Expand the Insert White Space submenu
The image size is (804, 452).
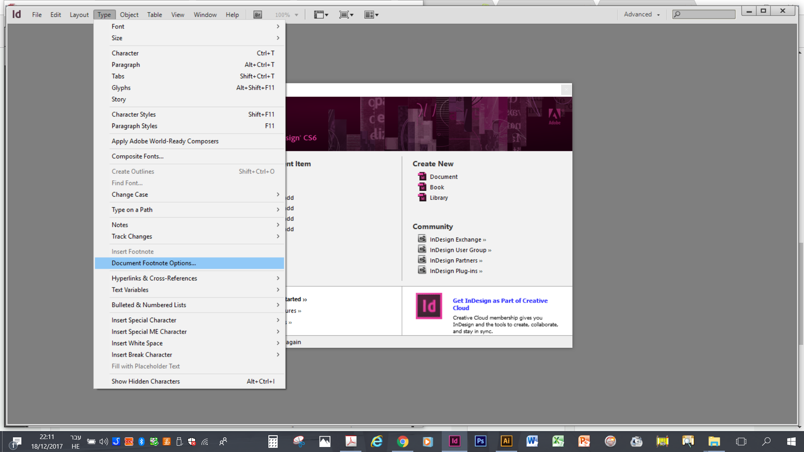(x=189, y=343)
